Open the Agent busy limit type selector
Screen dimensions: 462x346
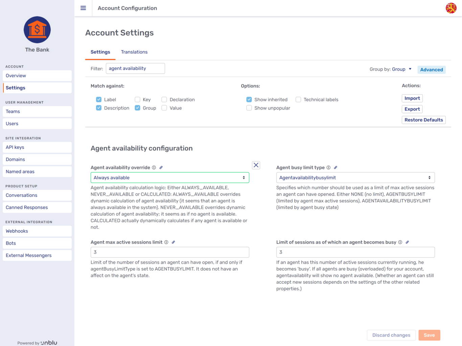click(355, 177)
